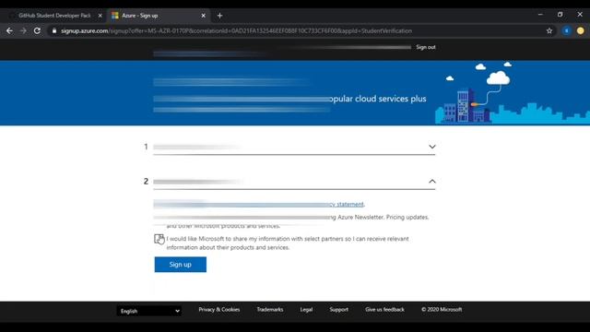This screenshot has width=590, height=332.
Task: Close the Azure - Sign up tab
Action: point(203,16)
